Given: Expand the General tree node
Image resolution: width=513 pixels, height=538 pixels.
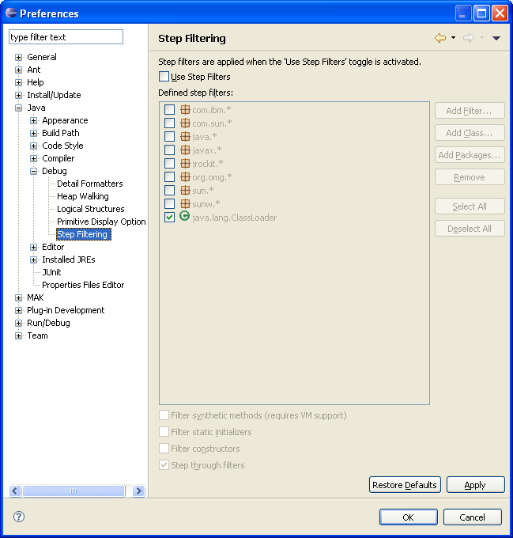Looking at the screenshot, I should [x=19, y=57].
